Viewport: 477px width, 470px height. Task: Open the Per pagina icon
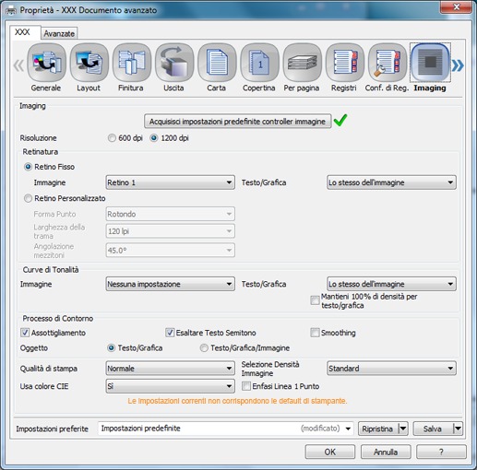pyautogui.click(x=302, y=63)
